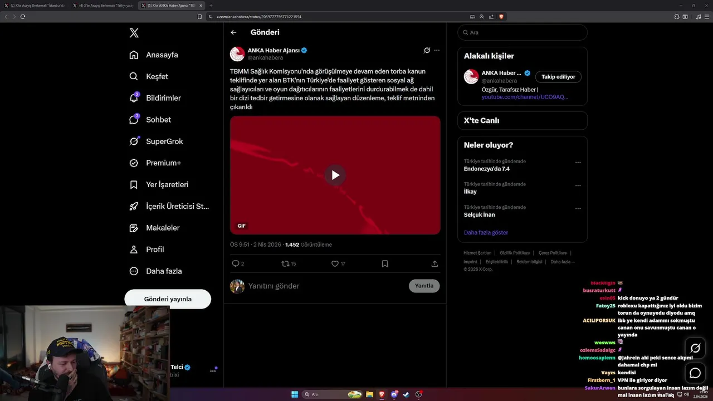Viewport: 713px width, 401px height.
Task: Click the Yanıtla button
Action: [x=424, y=286]
